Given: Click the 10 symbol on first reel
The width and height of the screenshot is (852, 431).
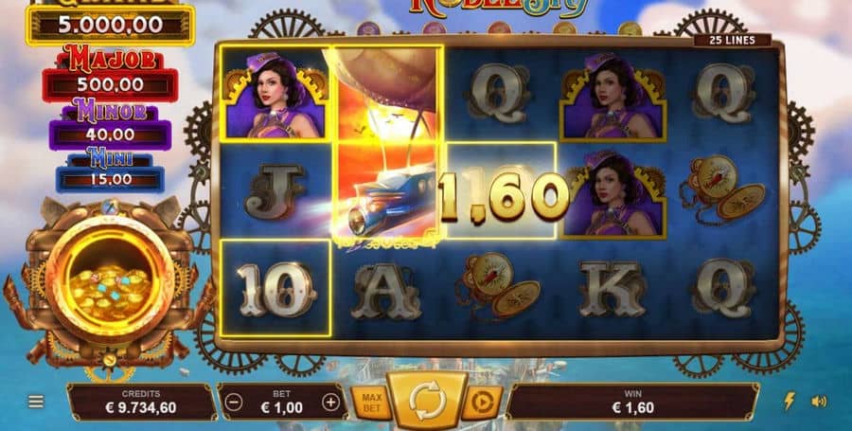Looking at the screenshot, I should tap(276, 289).
